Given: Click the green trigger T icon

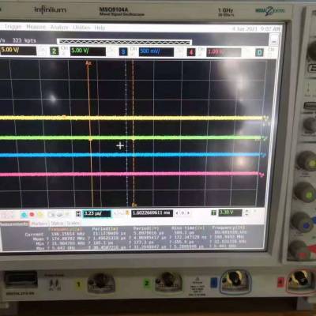Looking at the screenshot, I should click(x=214, y=213).
